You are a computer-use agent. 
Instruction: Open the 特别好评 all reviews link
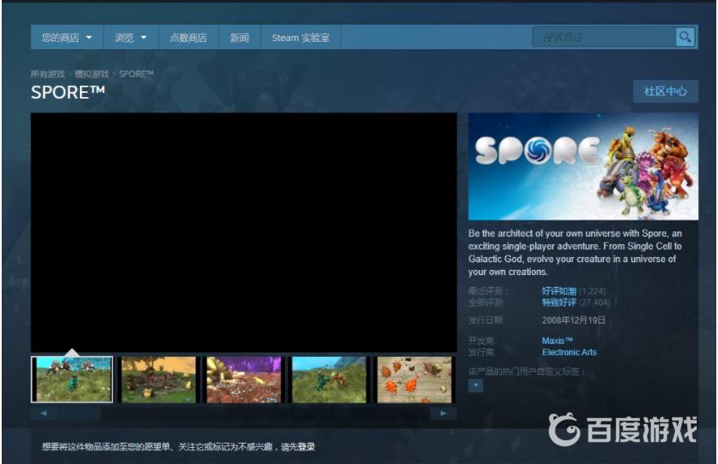coord(559,302)
